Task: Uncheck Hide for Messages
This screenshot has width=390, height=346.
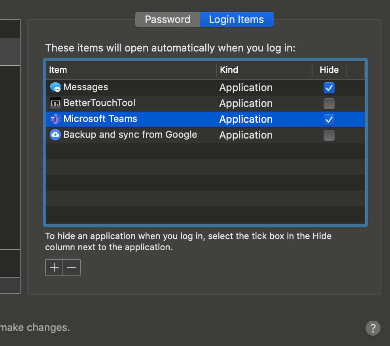Action: click(x=329, y=88)
